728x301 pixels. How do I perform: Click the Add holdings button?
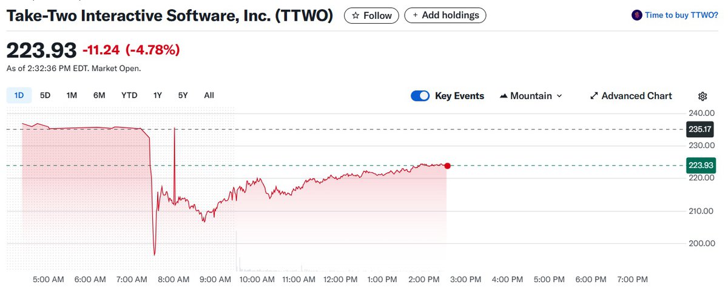[445, 15]
